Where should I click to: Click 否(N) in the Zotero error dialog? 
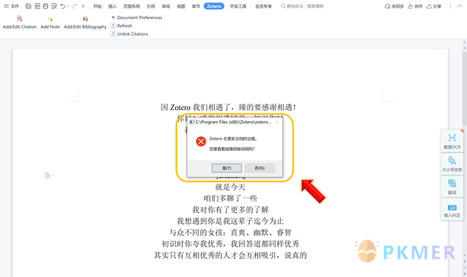(259, 168)
